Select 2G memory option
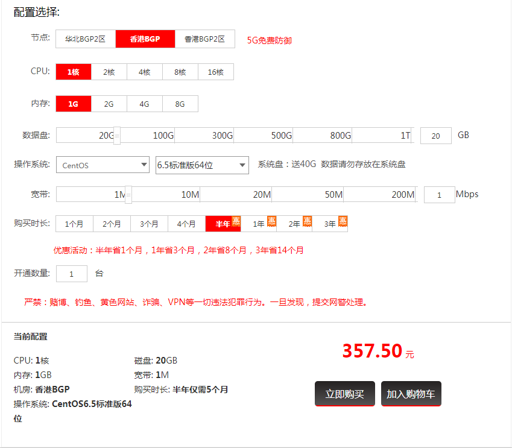Viewport: 512px width, 448px height. pos(109,104)
